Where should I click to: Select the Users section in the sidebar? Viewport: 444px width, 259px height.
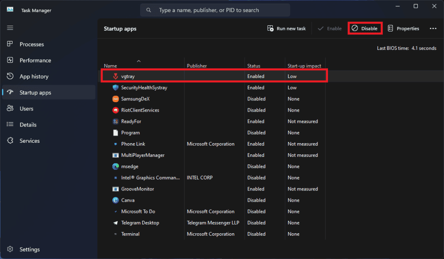pos(26,108)
